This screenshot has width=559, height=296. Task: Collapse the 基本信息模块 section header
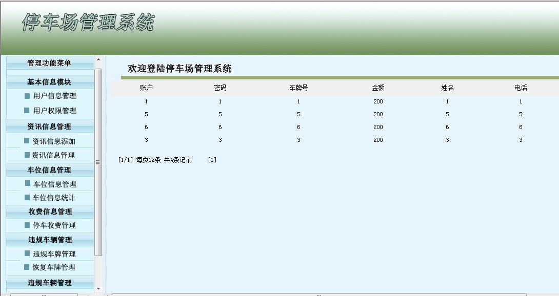coord(50,82)
